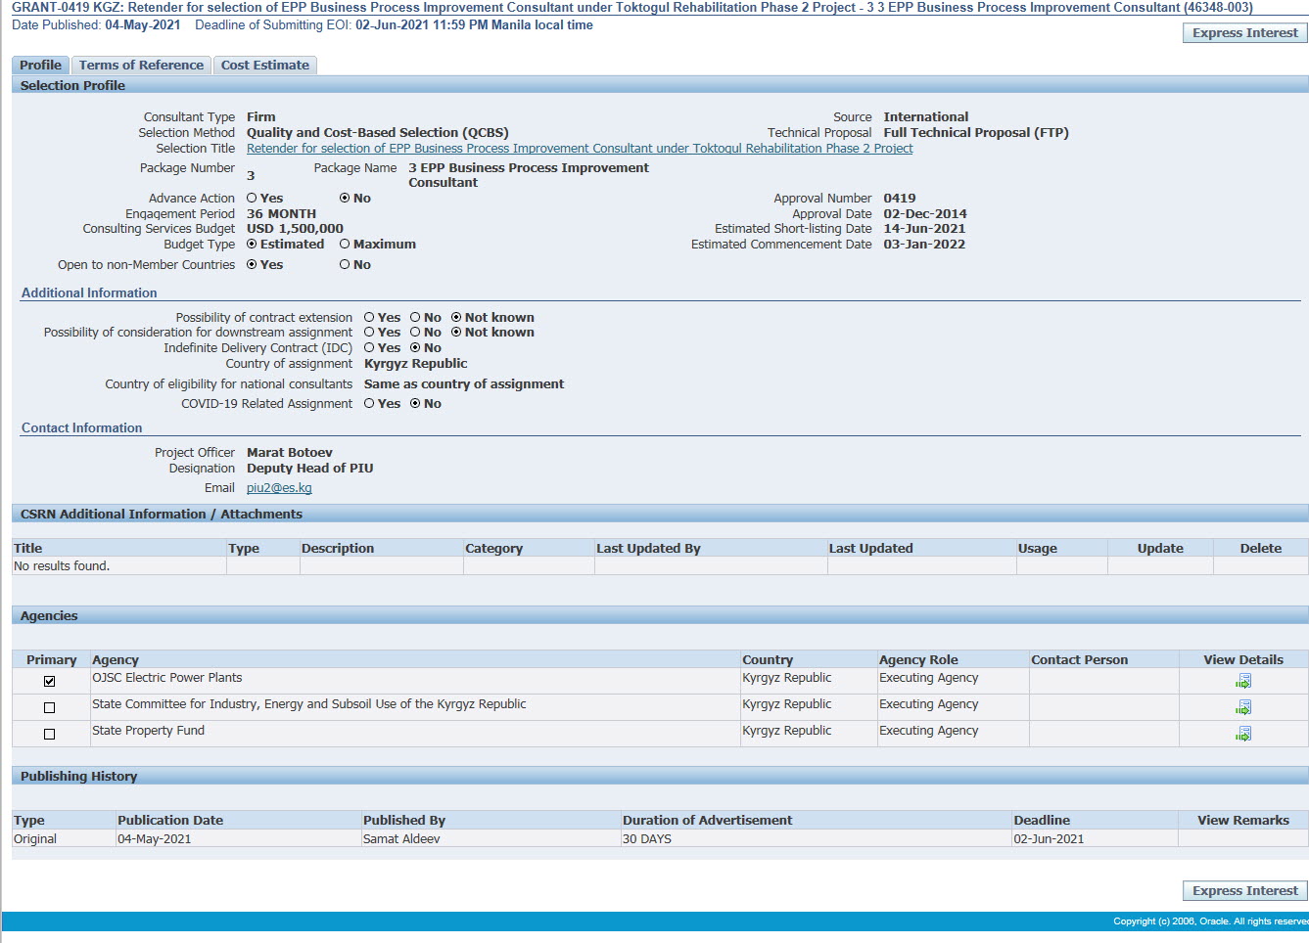Screen dimensions: 1309x943
Task: Select No for Open to non-Member Countries
Action: [x=345, y=264]
